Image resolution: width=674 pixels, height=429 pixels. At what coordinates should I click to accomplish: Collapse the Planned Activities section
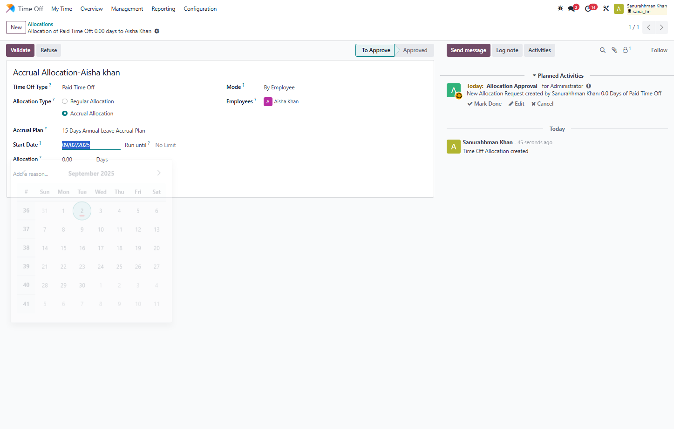[558, 76]
